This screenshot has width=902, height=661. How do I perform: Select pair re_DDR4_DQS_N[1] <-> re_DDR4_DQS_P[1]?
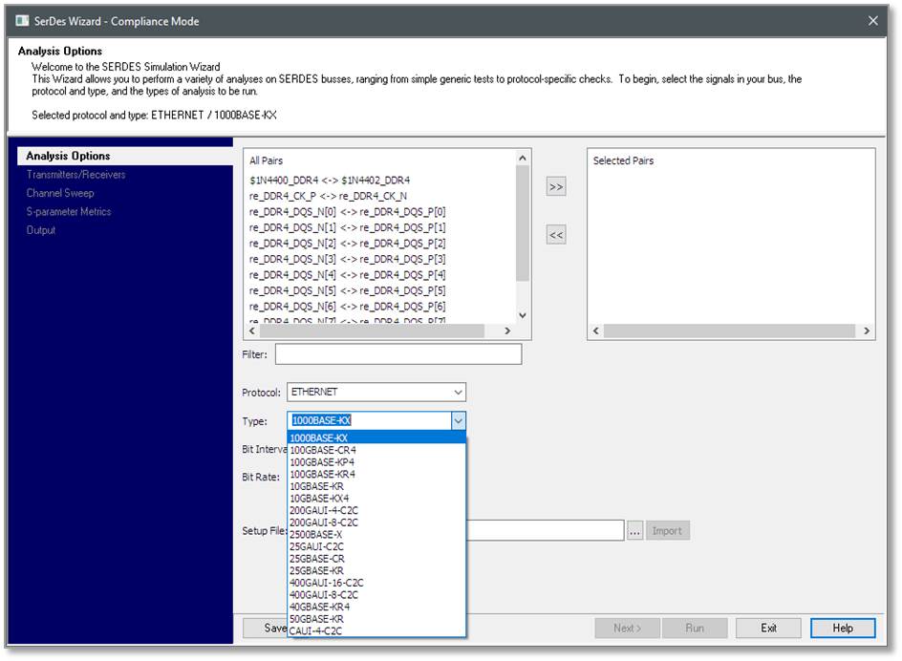(x=348, y=227)
